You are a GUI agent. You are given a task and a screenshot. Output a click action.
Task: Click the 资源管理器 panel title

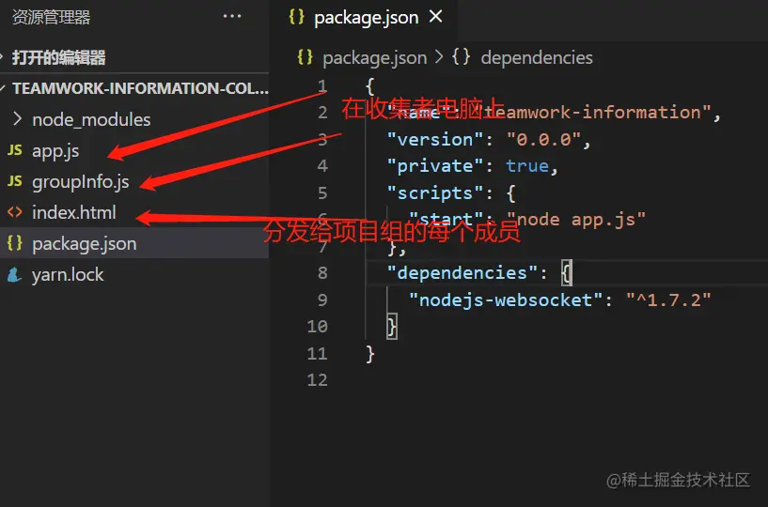pyautogui.click(x=52, y=17)
